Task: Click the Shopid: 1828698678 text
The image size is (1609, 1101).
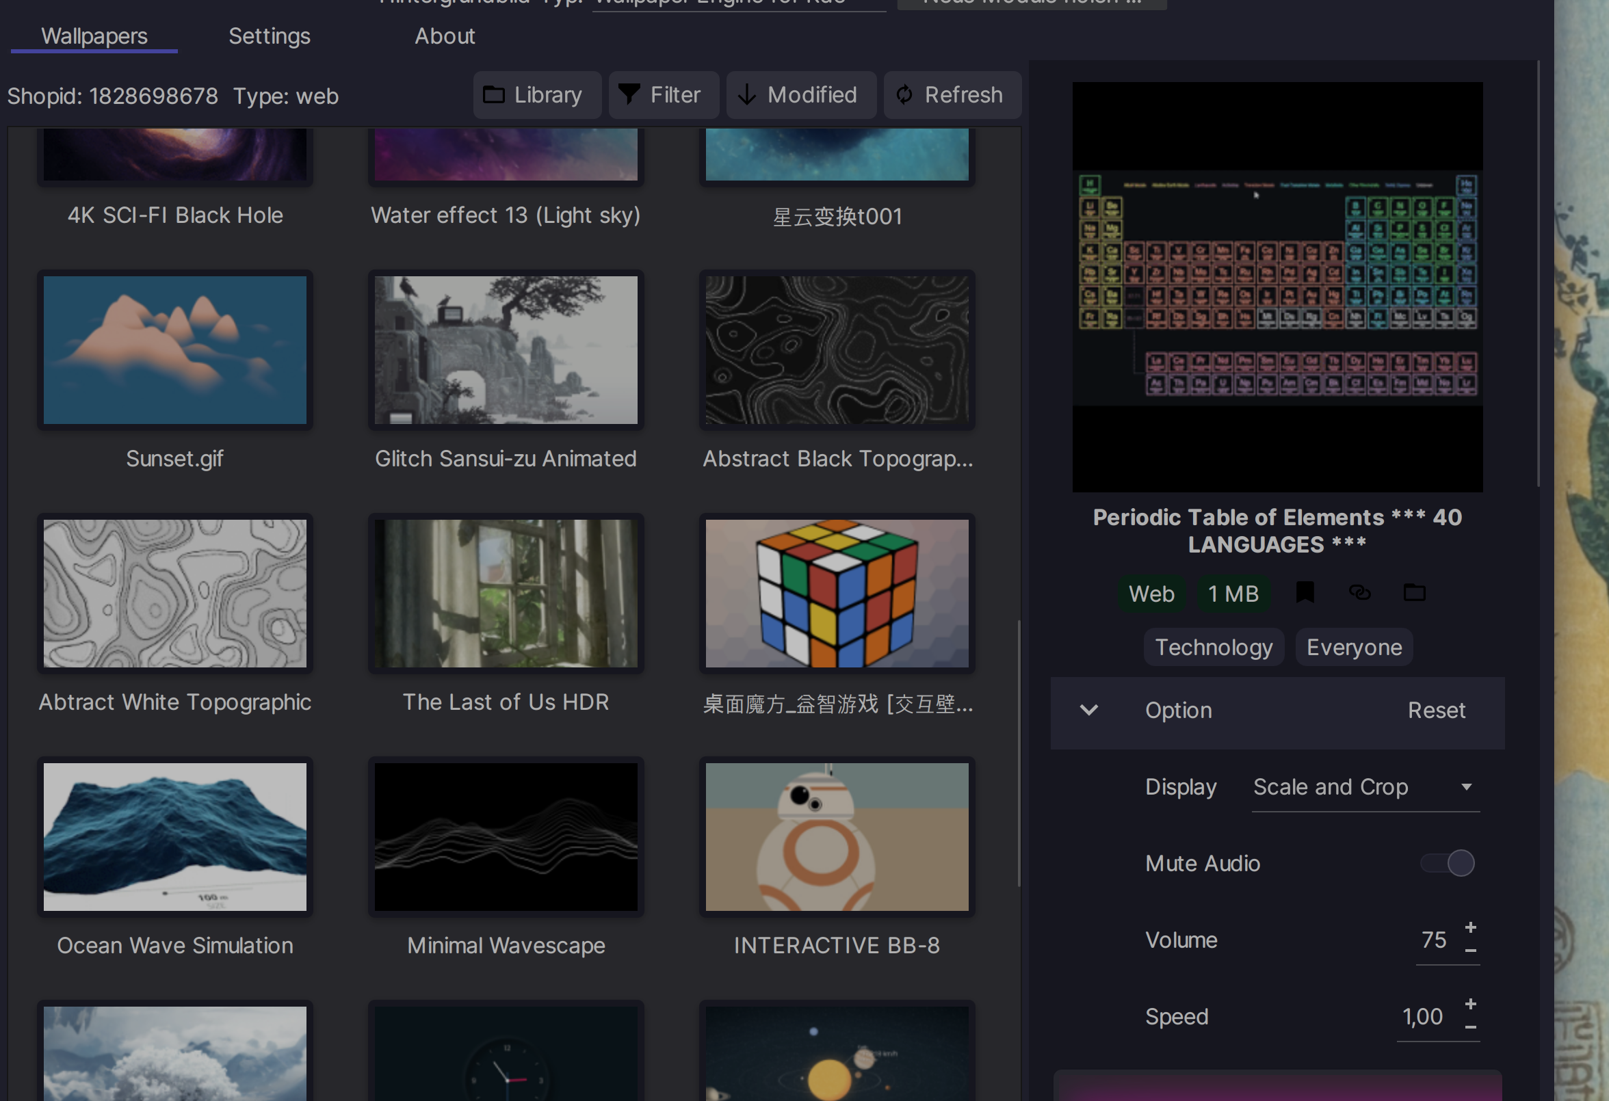Action: coord(112,96)
